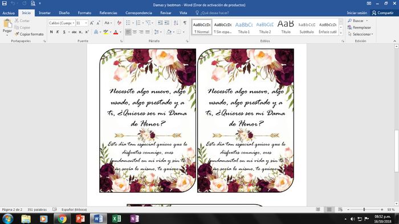
Task: Click Español (México) language status
Action: 74,210
